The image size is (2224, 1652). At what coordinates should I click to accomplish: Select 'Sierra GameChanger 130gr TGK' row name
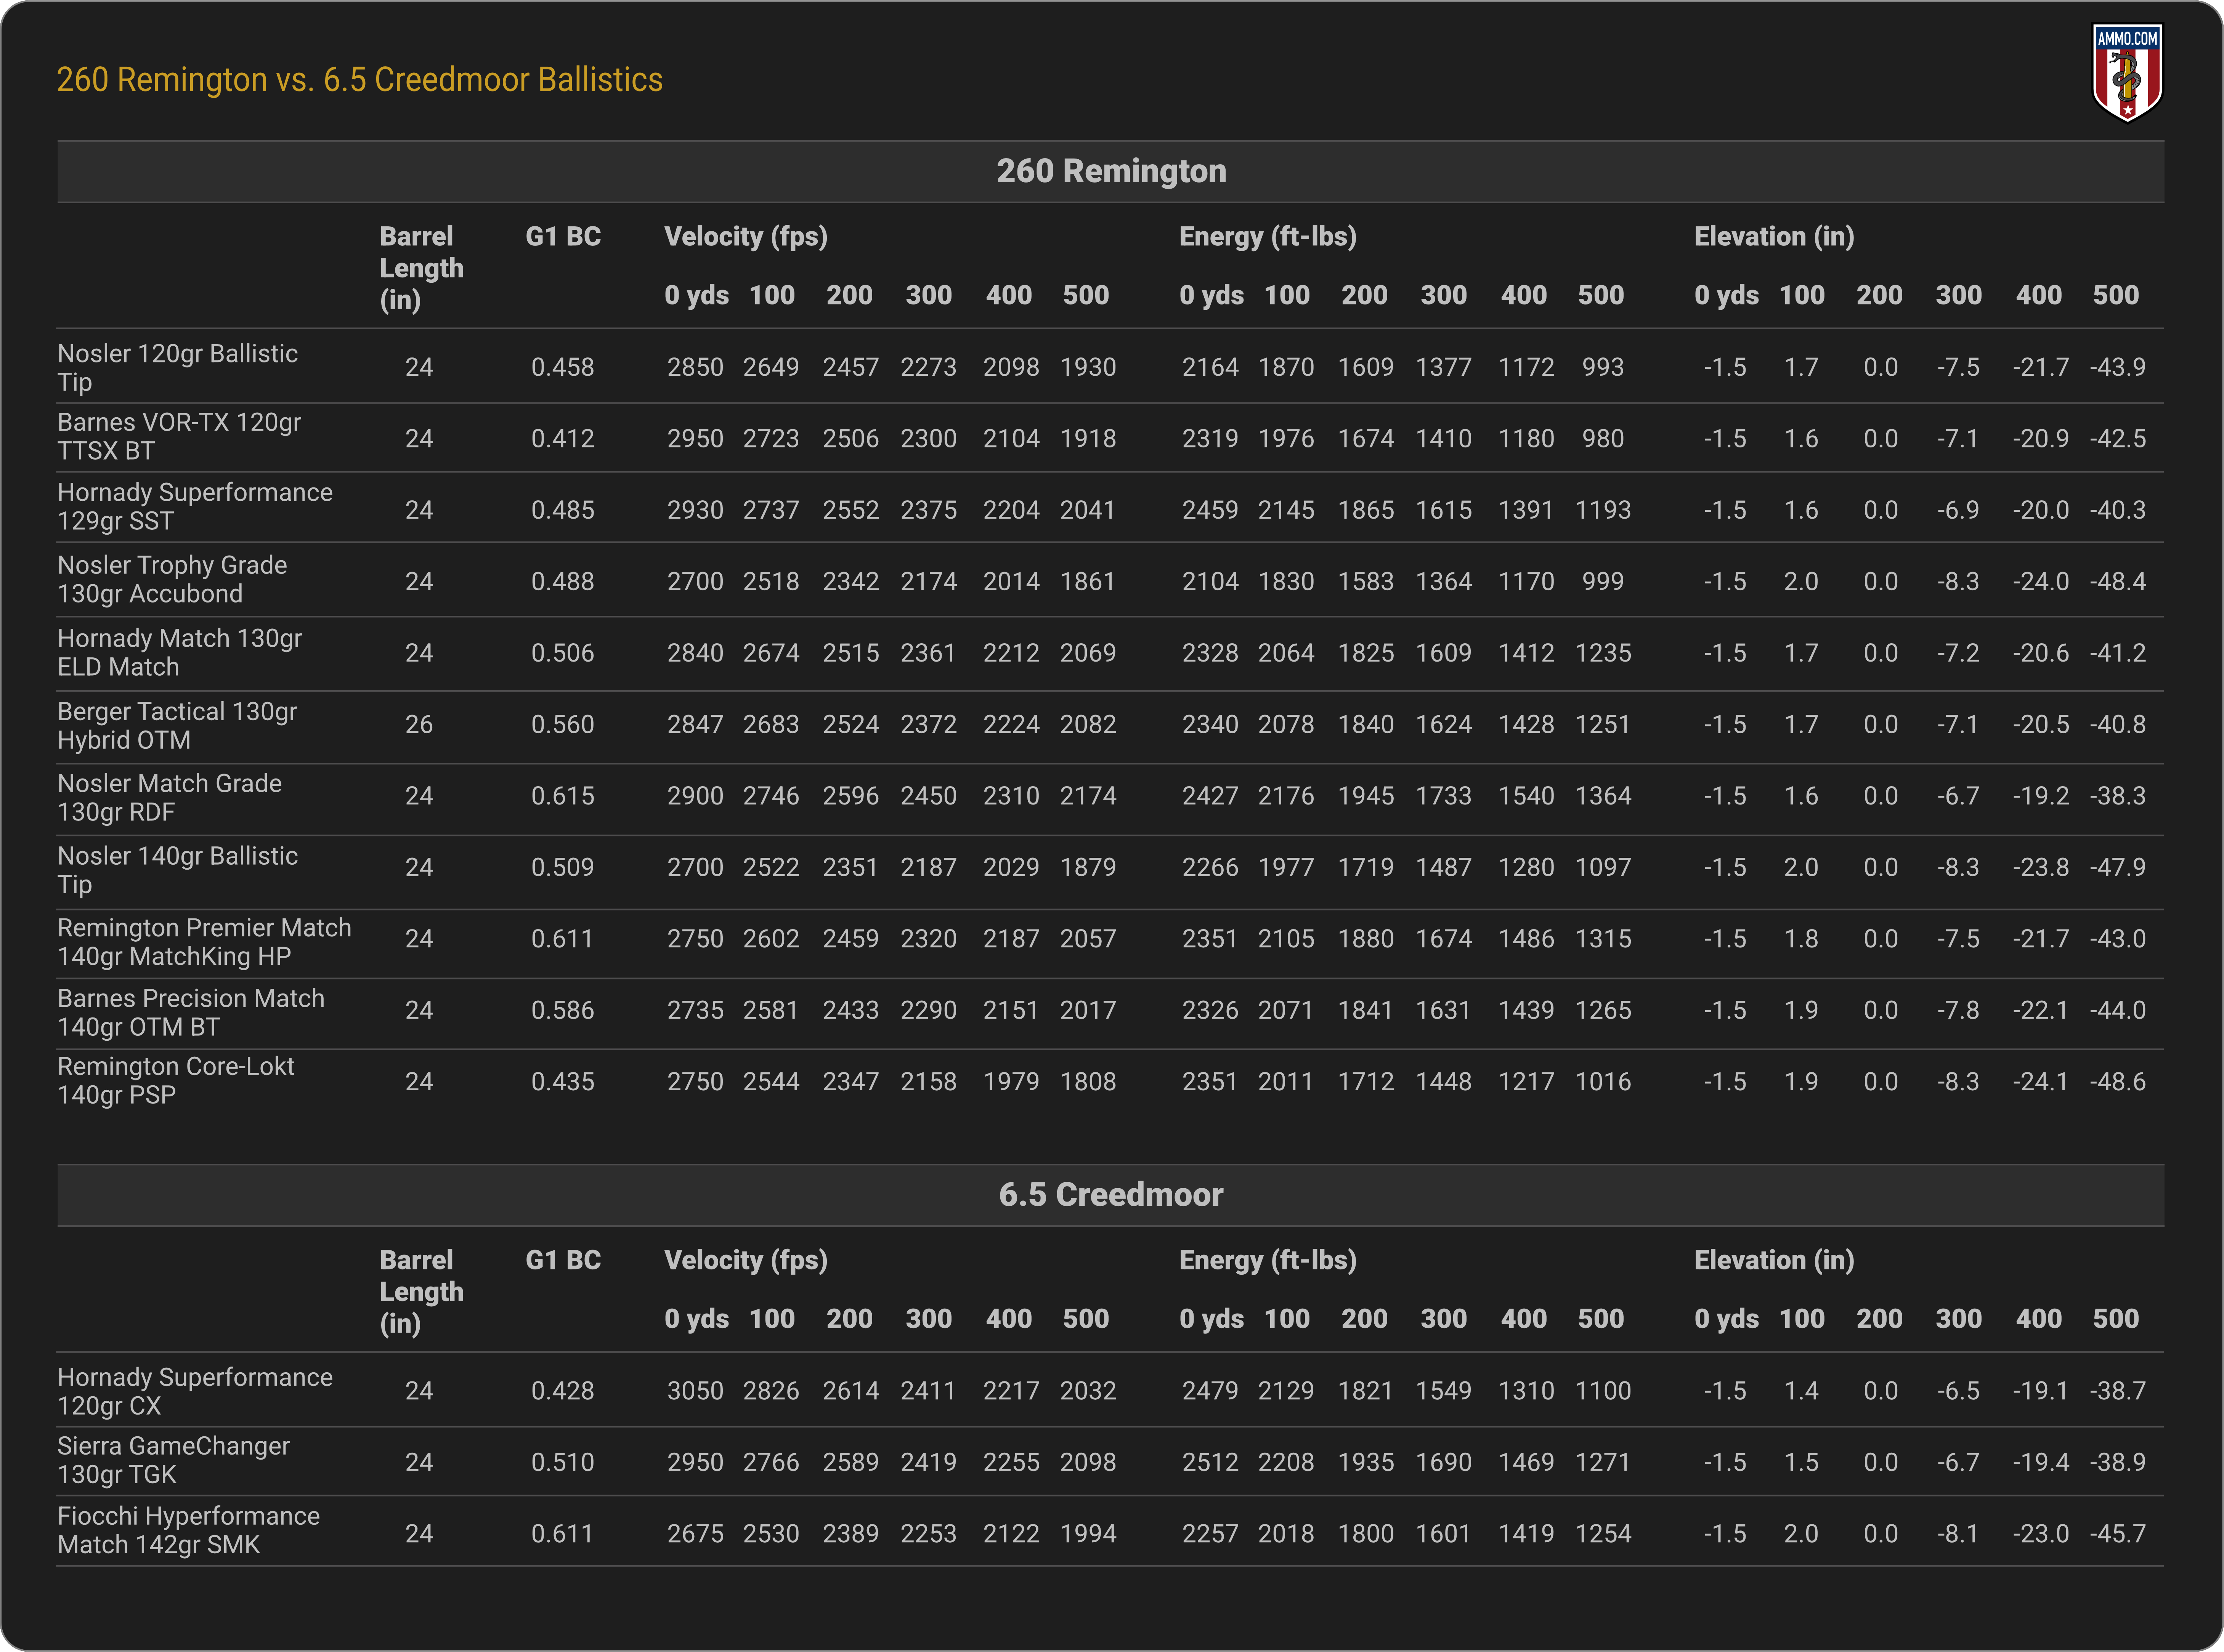(174, 1461)
